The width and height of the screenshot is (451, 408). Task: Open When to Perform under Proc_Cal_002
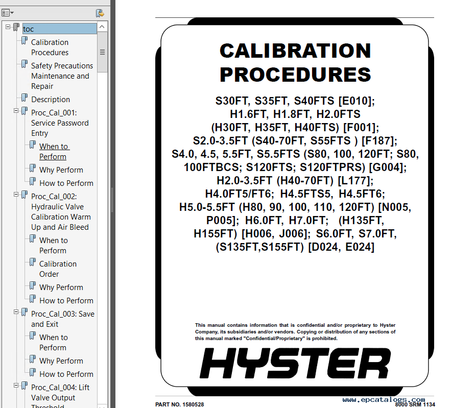(54, 246)
